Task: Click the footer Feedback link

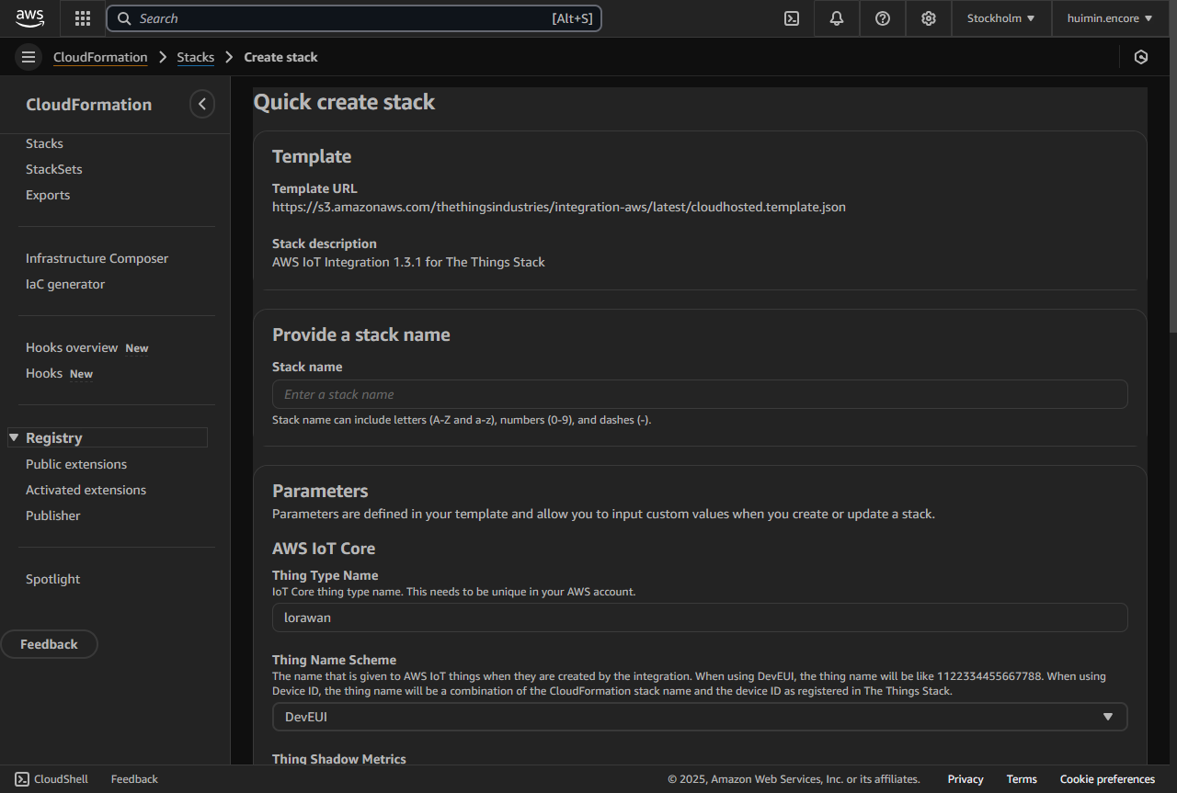Action: click(134, 779)
